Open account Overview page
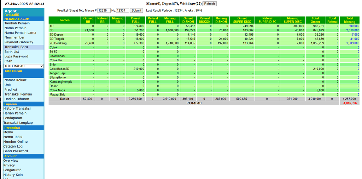This screenshot has height=179, width=362. (11, 161)
